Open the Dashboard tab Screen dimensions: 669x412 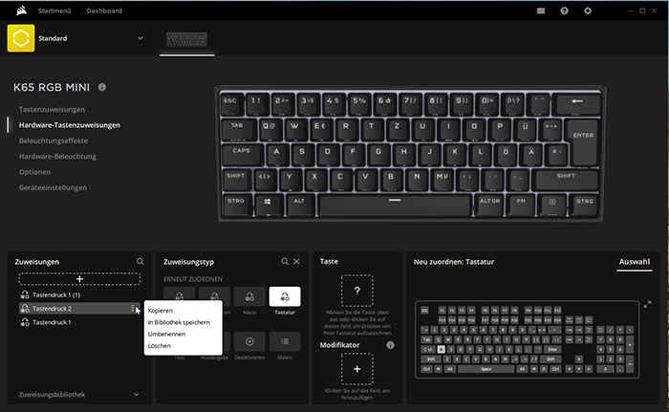click(104, 11)
